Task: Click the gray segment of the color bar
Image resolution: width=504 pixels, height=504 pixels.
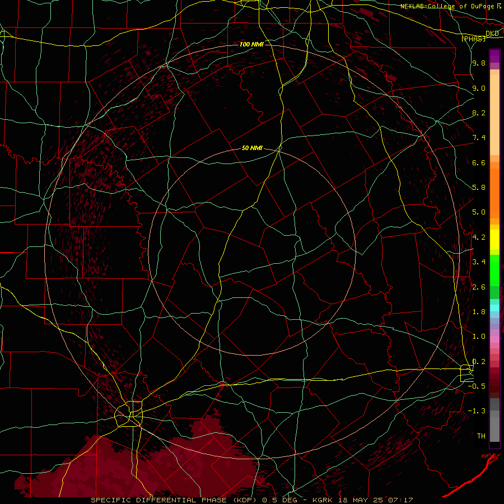Action: (x=494, y=421)
